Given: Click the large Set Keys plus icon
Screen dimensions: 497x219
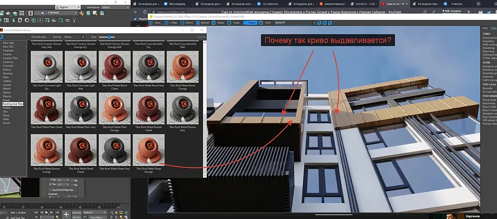Looking at the screenshot, I should click(x=66, y=214).
